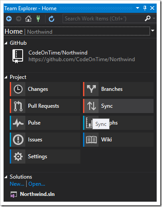Viewport: 162px width, 207px height.
Task: Click the greyed forward arrow icon
Action: click(x=19, y=19)
